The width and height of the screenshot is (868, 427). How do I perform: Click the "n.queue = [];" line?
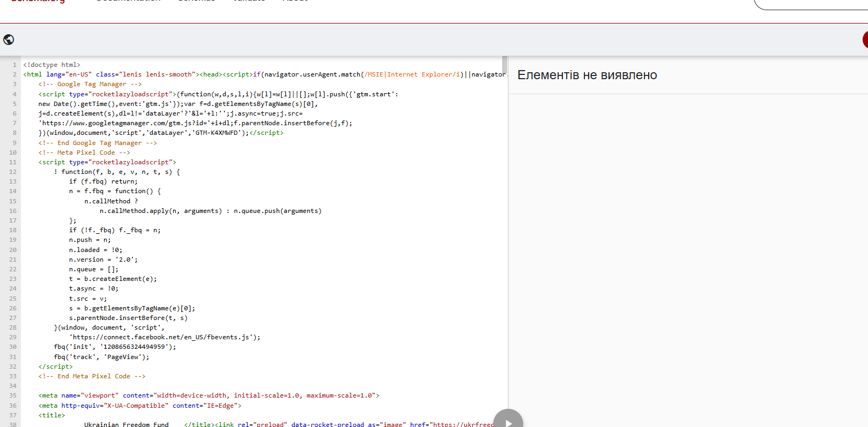94,269
